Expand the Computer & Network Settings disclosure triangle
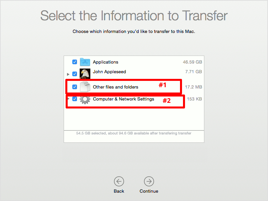268x201 pixels. tap(68, 99)
